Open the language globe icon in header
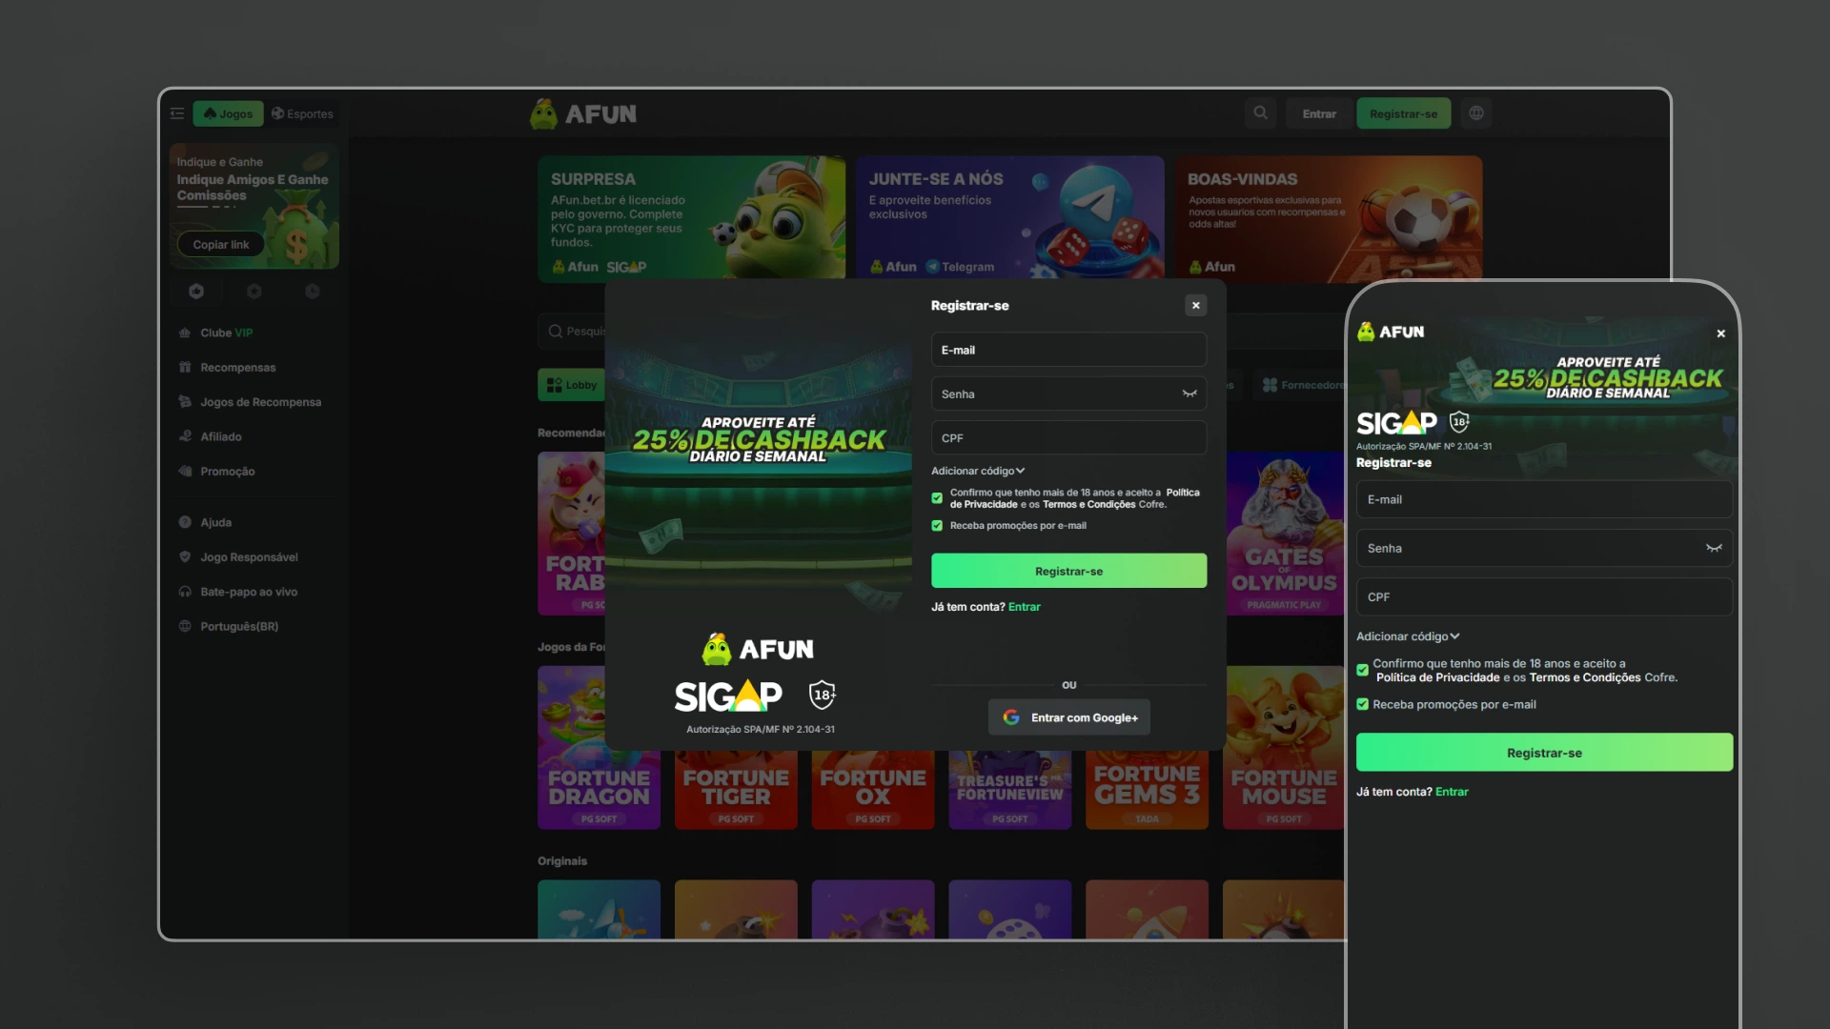The width and height of the screenshot is (1830, 1029). click(x=1476, y=112)
